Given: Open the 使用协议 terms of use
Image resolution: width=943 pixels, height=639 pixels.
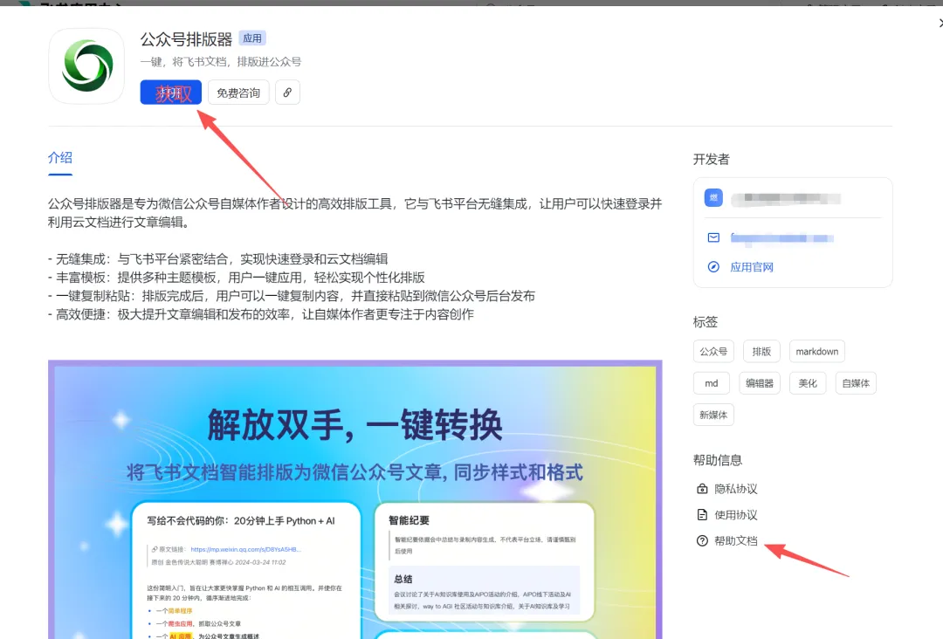Looking at the screenshot, I should click(735, 514).
